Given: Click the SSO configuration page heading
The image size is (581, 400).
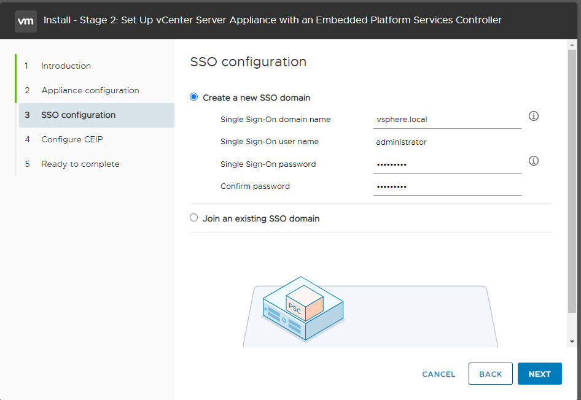Looking at the screenshot, I should 248,62.
